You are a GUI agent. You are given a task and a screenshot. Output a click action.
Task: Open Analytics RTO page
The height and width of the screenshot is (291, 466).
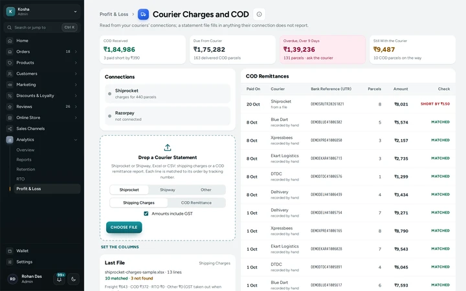21,179
